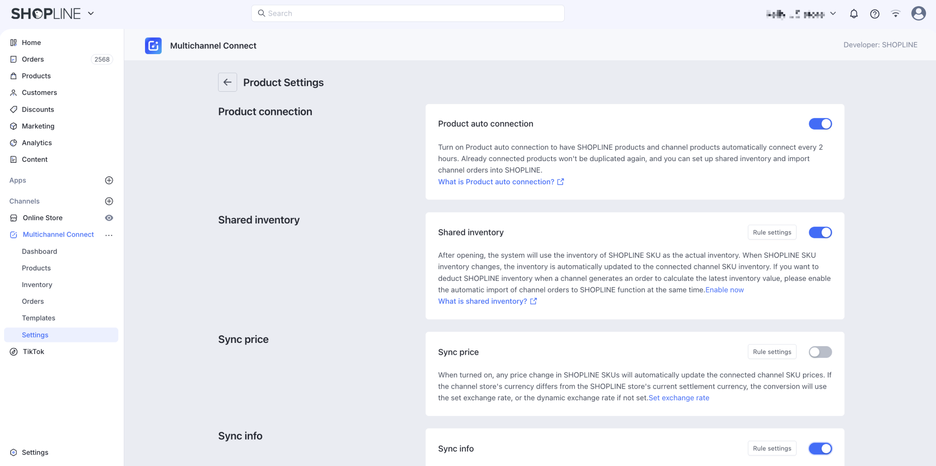Open the store name dropdown in header
The height and width of the screenshot is (466, 936).
801,14
